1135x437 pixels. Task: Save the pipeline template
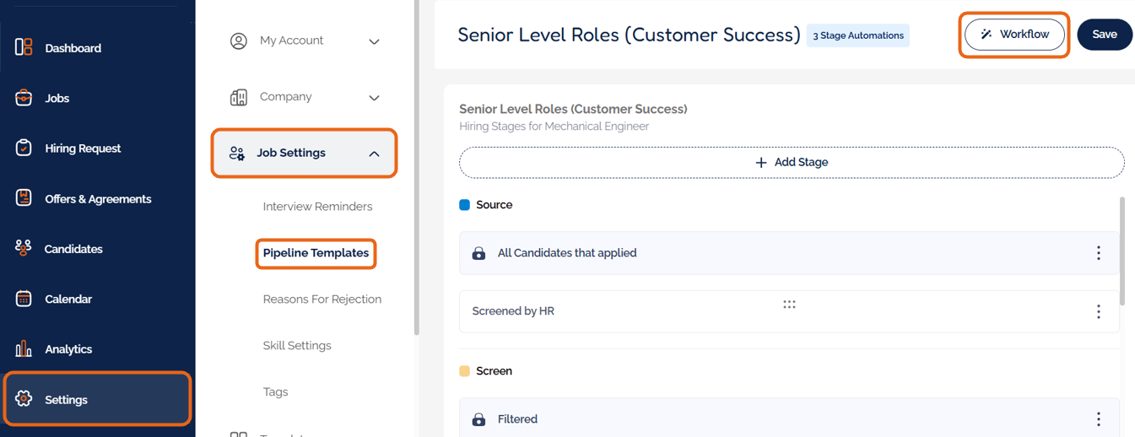pos(1104,35)
